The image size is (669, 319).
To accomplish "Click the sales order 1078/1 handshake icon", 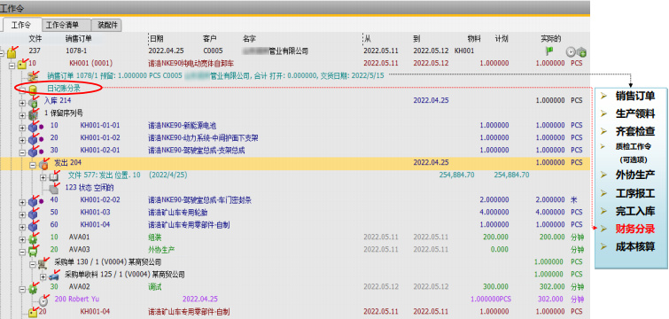I will pos(33,76).
